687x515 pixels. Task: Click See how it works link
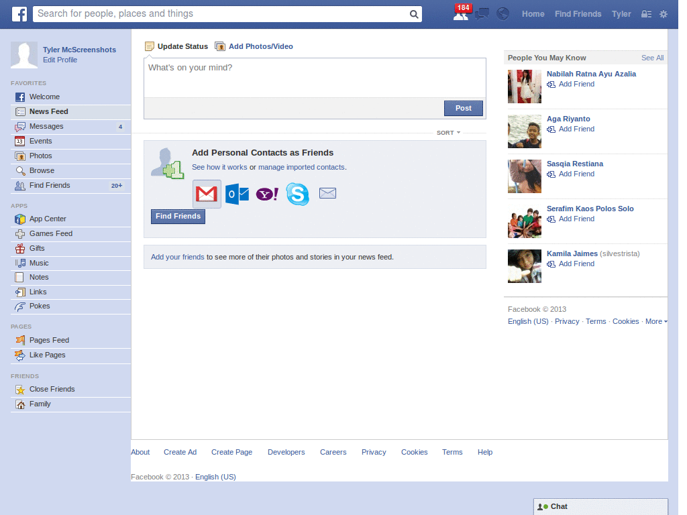[219, 167]
